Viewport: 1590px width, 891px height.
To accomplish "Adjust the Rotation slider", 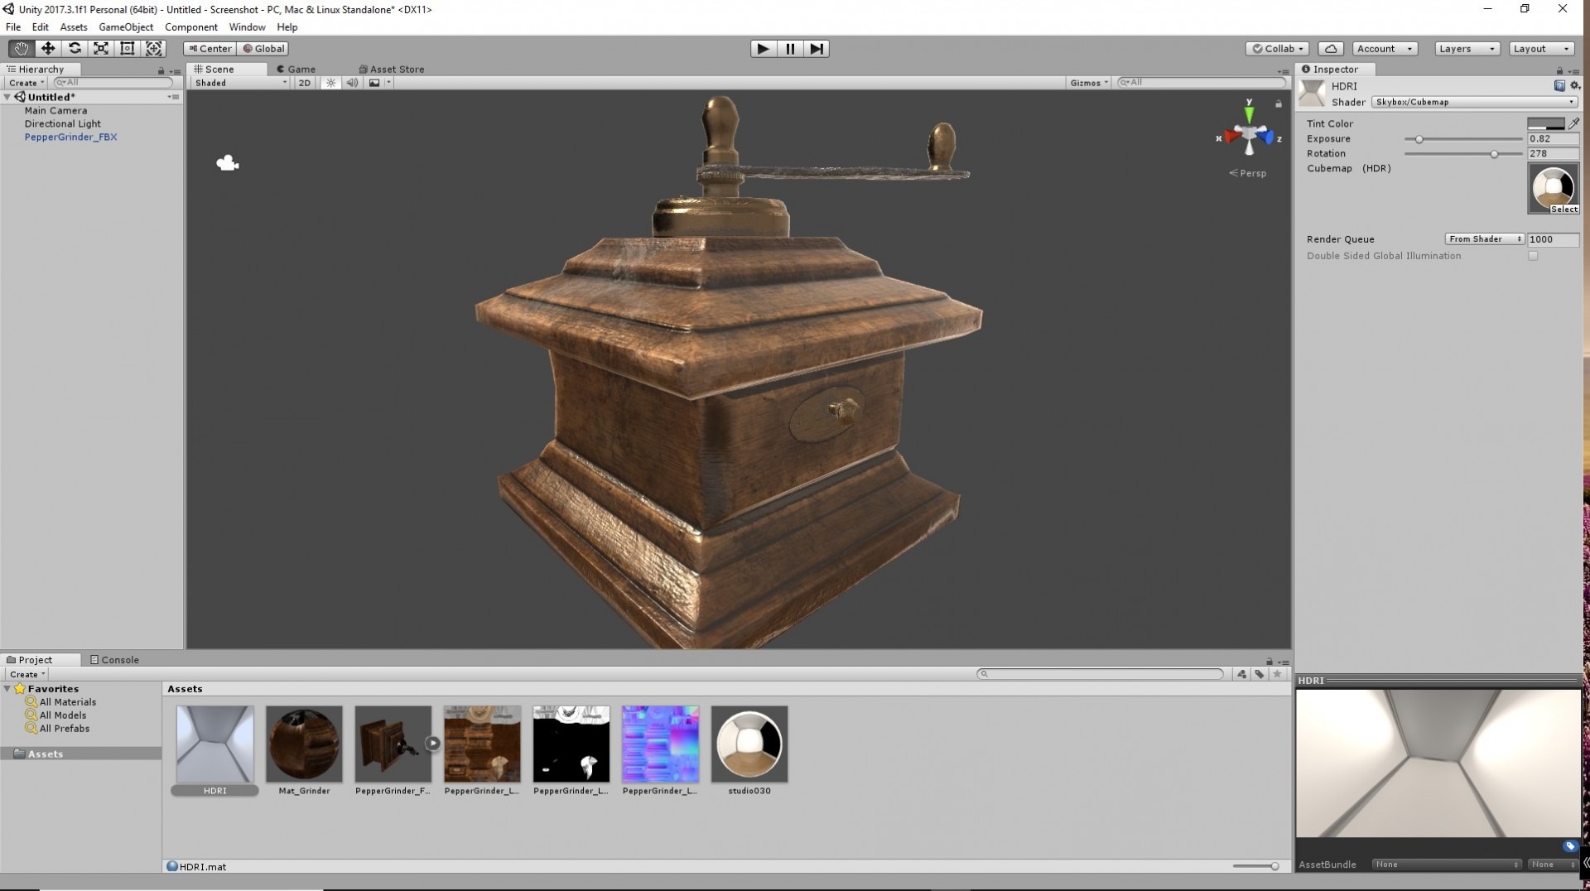I will (1494, 154).
